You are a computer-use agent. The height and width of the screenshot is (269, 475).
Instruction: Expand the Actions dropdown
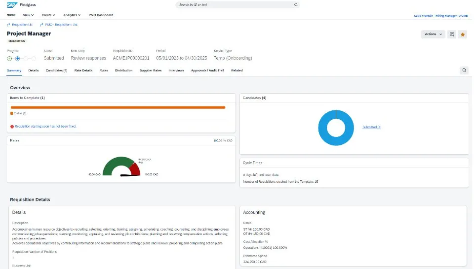pyautogui.click(x=434, y=34)
